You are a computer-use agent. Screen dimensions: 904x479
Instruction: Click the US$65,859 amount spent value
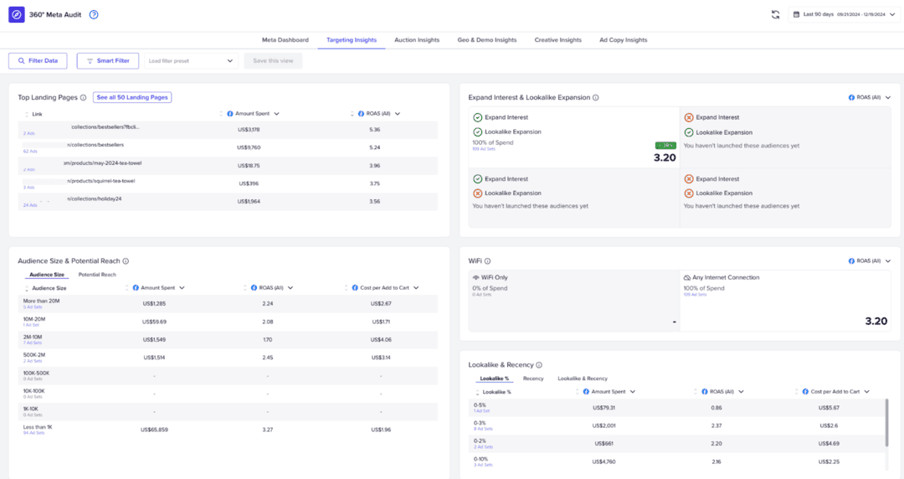click(155, 430)
